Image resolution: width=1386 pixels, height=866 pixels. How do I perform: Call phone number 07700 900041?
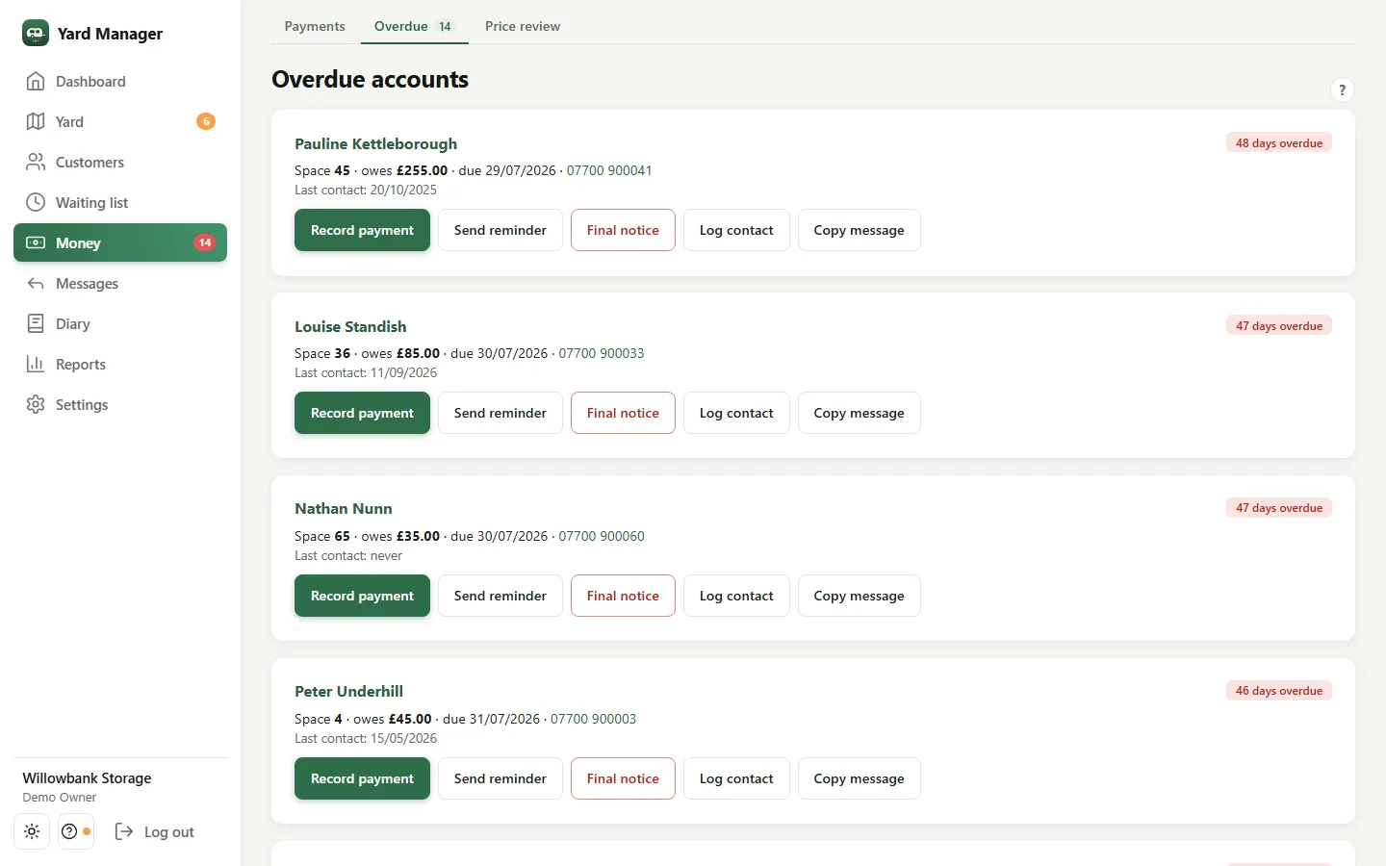point(609,170)
